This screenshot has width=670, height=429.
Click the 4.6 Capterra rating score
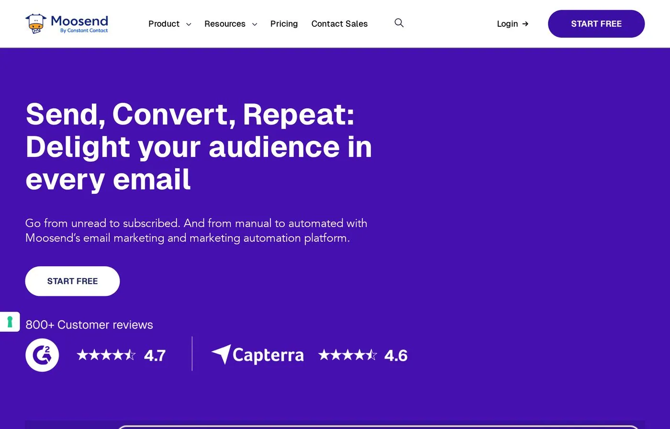[x=396, y=355]
